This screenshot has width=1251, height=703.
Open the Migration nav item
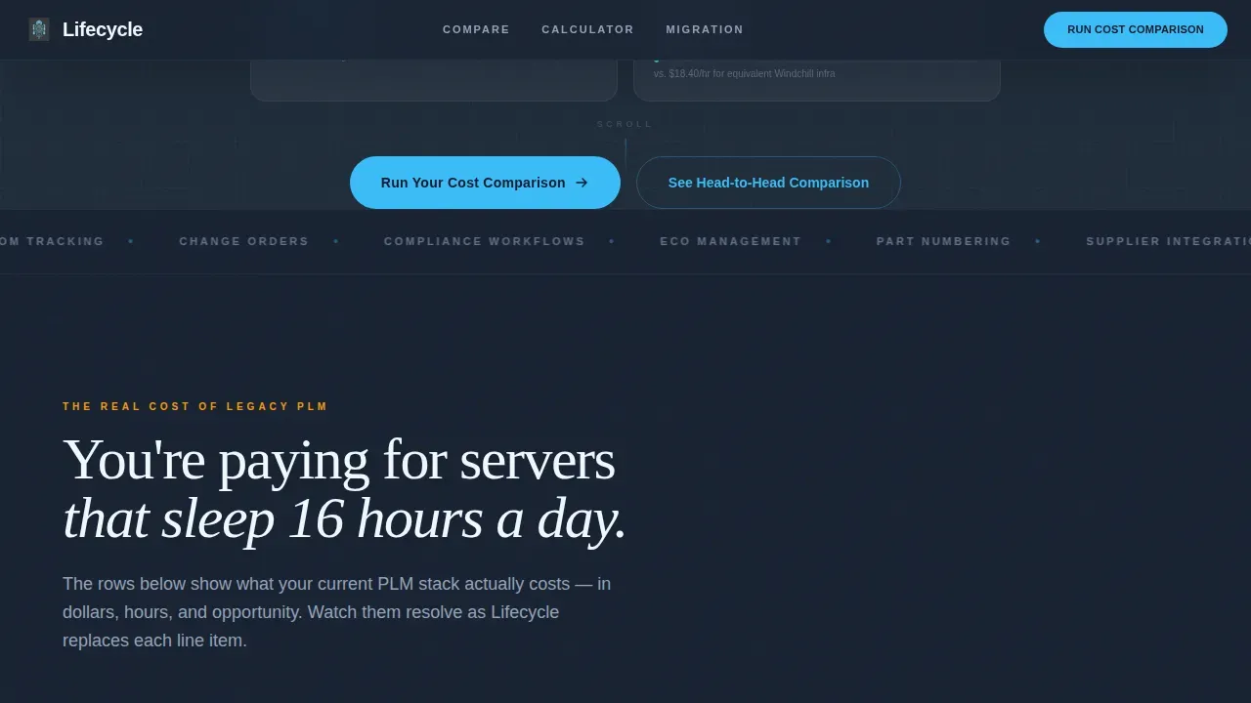click(x=705, y=29)
